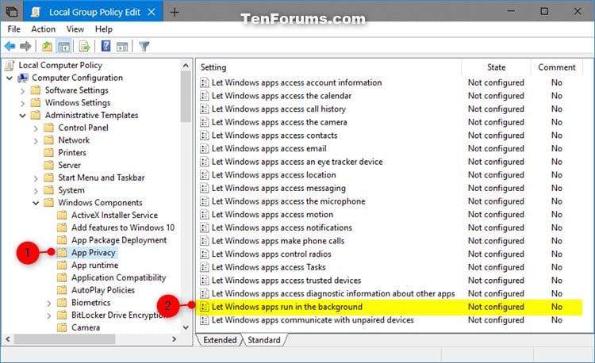595x363 pixels.
Task: Click the policy icon for 'access the microphone'
Action: click(x=204, y=201)
